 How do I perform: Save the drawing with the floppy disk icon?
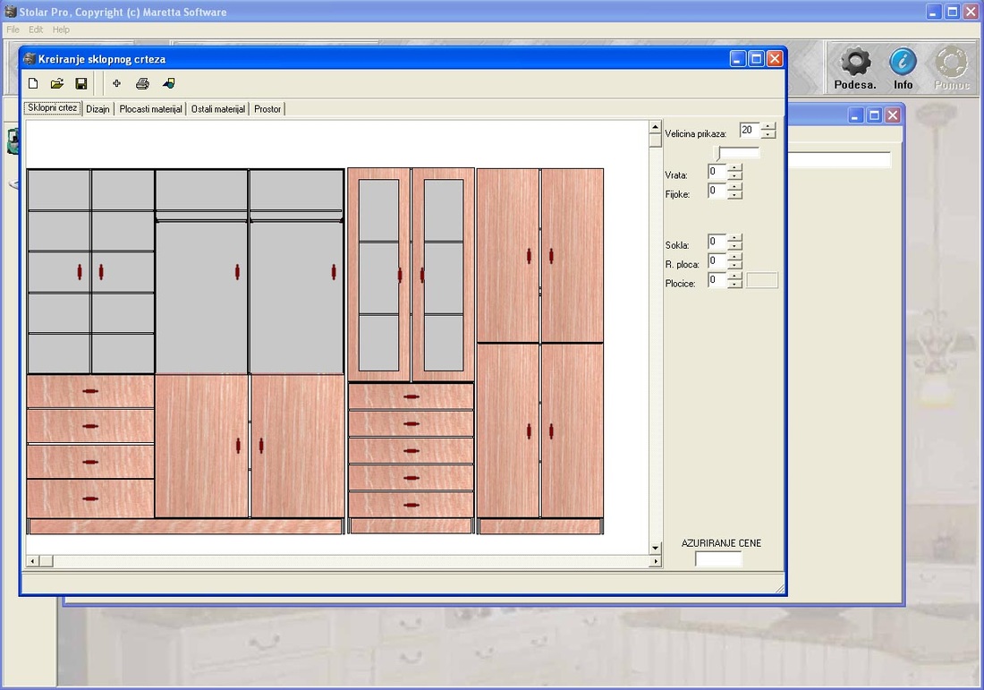click(81, 84)
